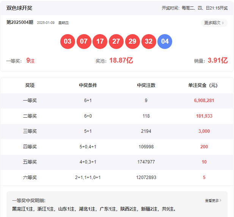Click the 中奖条件 column header
Image resolution: width=234 pixels, height=217 pixels.
(88, 85)
